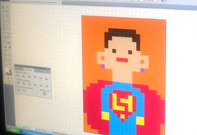The image size is (197, 135).
Task: Click horizontal distribute spacing icon
Action: [x=24, y=91]
